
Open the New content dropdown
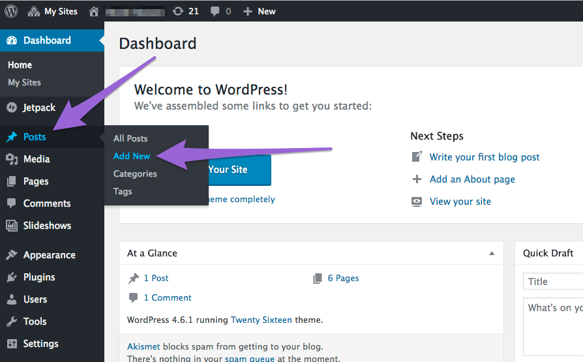[x=259, y=11]
